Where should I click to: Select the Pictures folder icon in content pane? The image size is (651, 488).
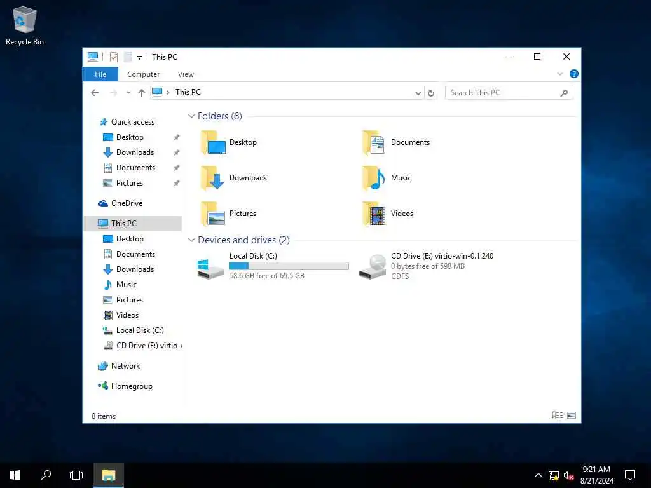click(x=213, y=213)
